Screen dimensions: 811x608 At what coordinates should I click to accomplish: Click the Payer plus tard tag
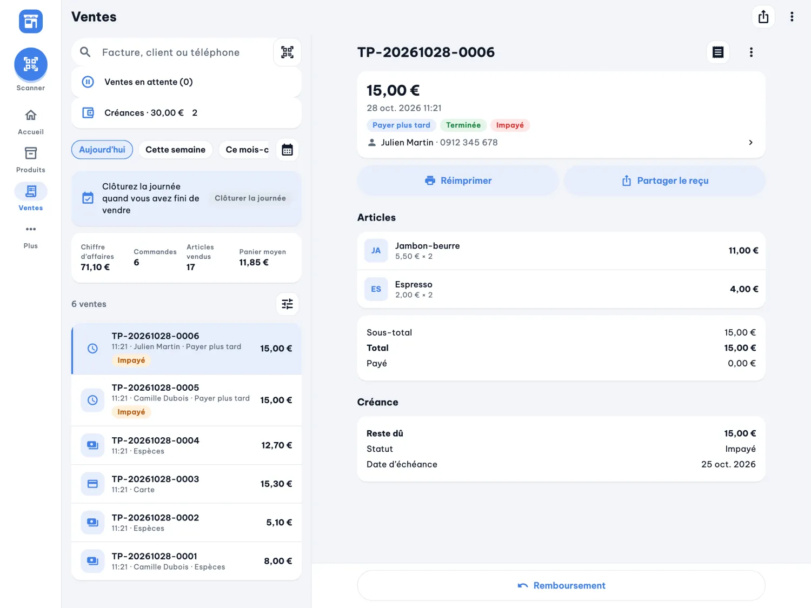401,125
